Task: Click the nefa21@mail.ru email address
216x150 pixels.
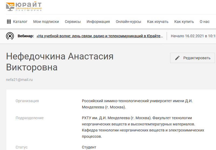Action: pyautogui.click(x=19, y=80)
